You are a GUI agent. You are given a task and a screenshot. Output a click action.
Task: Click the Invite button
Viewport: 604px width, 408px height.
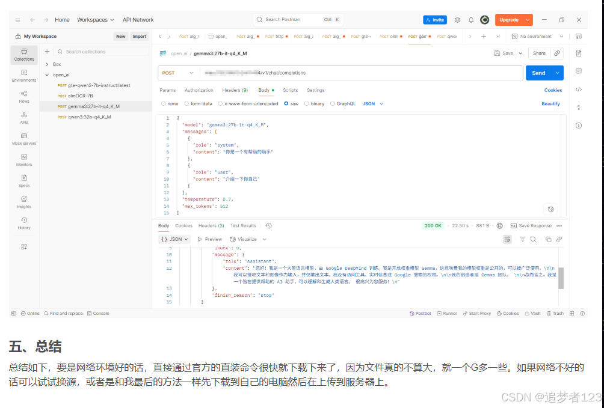pyautogui.click(x=435, y=20)
